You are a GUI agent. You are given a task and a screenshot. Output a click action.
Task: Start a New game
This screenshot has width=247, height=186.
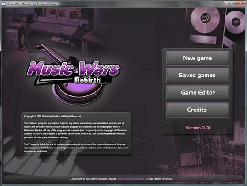coord(198,58)
